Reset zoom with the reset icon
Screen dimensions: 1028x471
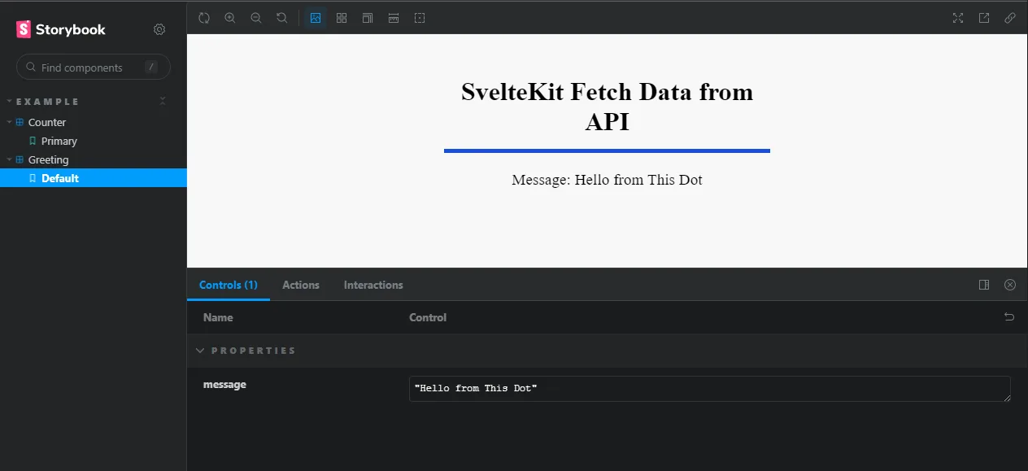[x=282, y=17]
